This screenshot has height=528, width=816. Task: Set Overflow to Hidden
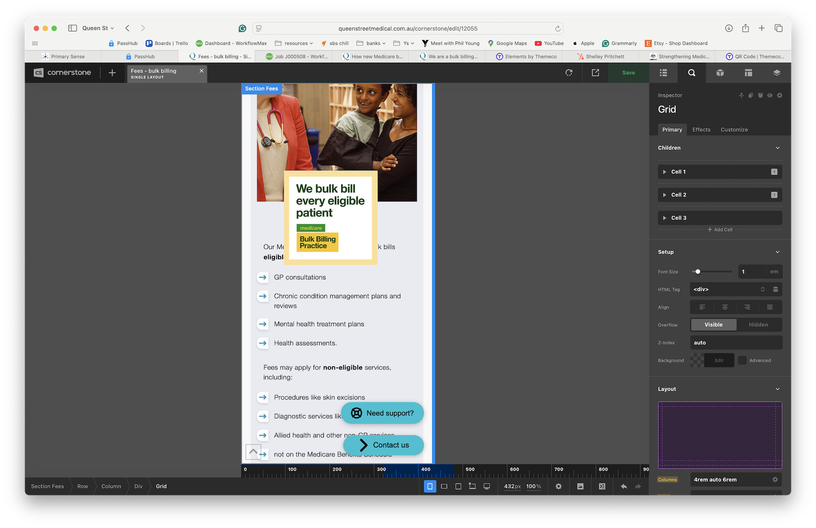pos(758,325)
